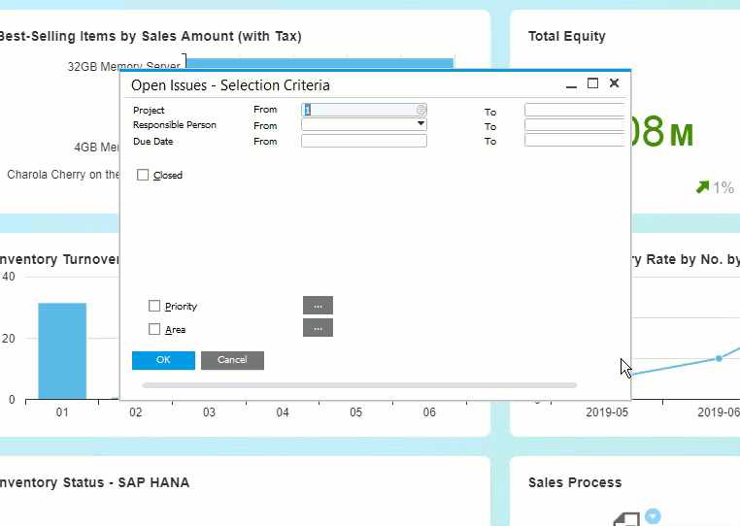The height and width of the screenshot is (526, 740).
Task: Open Project From choose-list icon
Action: pyautogui.click(x=420, y=110)
